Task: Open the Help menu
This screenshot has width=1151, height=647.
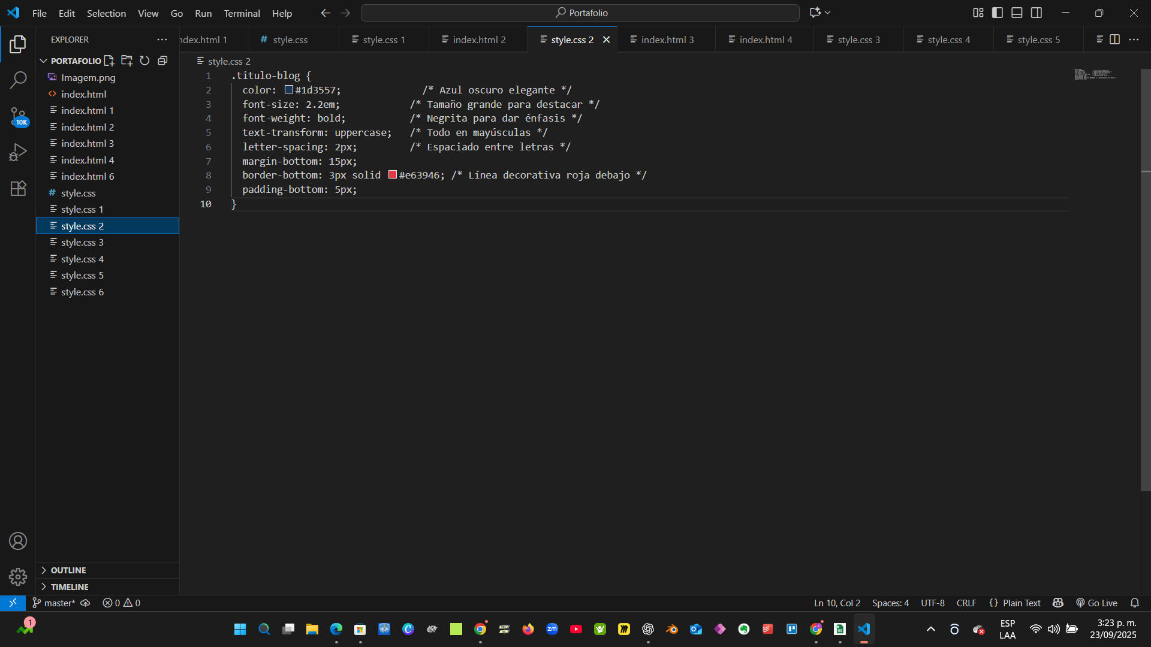Action: [282, 13]
